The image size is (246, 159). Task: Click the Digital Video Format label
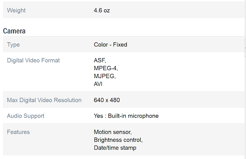33,60
